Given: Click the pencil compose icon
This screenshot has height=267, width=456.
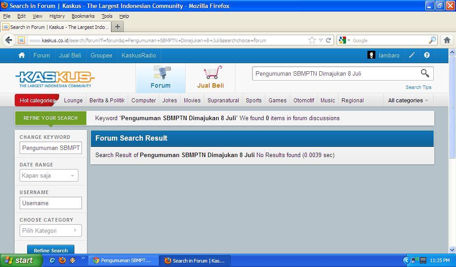Looking at the screenshot, I should [x=412, y=55].
